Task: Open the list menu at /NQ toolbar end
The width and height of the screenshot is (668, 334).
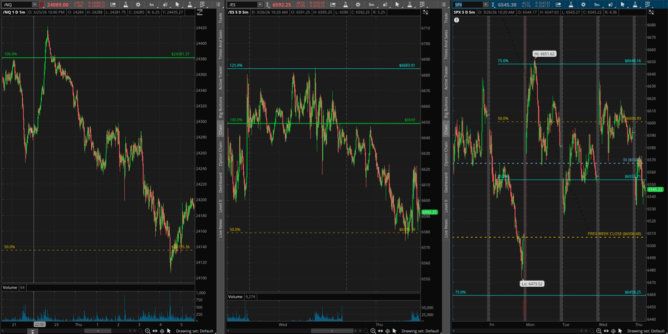Action: (x=218, y=4)
